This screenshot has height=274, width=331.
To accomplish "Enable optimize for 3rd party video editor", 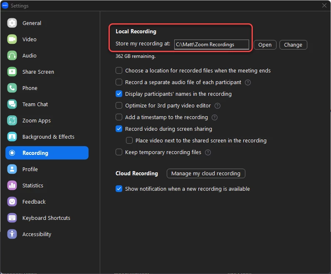I will (x=119, y=105).
